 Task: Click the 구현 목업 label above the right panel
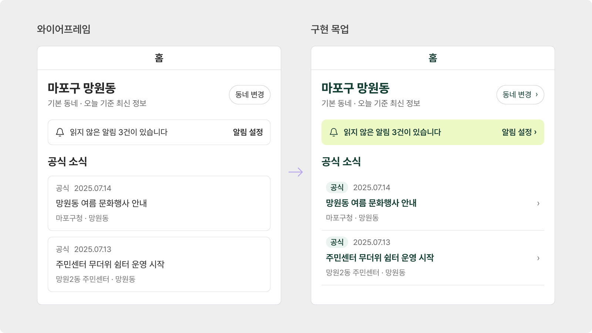[x=330, y=29]
